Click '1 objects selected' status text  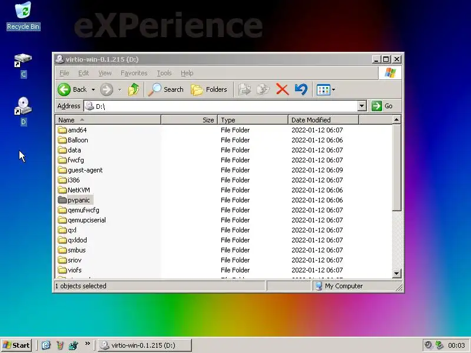pos(81,286)
